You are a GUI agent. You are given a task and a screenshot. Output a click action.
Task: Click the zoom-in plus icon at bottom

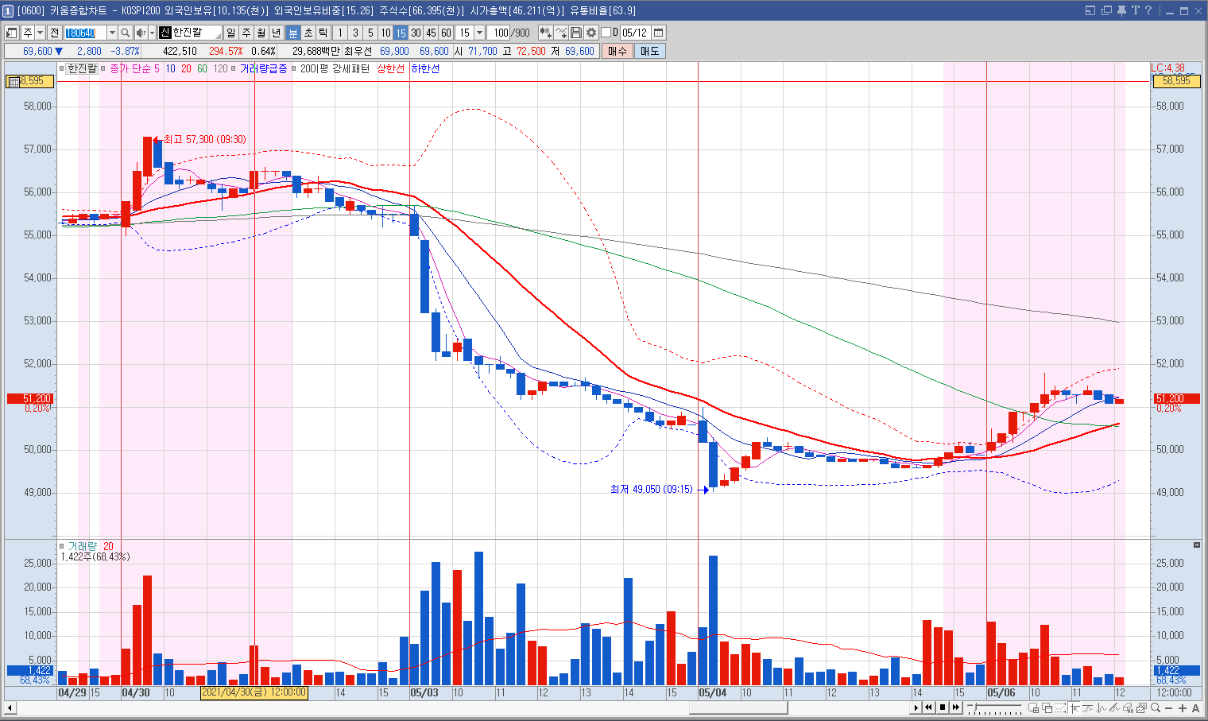point(1182,707)
